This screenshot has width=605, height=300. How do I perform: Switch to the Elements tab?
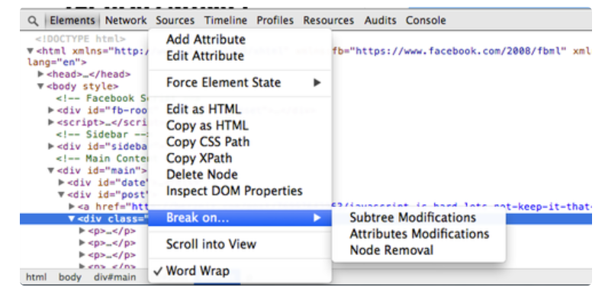pos(72,21)
